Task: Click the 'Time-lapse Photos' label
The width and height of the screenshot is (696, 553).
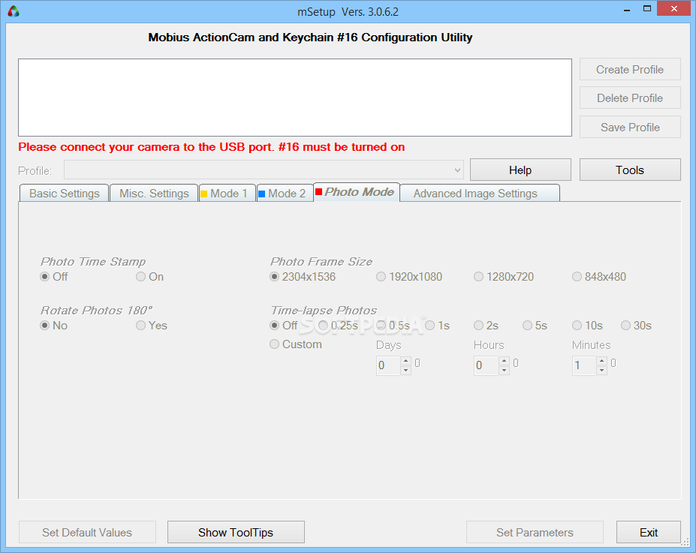Action: point(324,311)
